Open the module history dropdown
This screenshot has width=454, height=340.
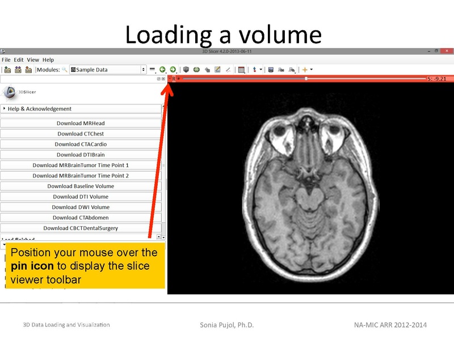(153, 70)
